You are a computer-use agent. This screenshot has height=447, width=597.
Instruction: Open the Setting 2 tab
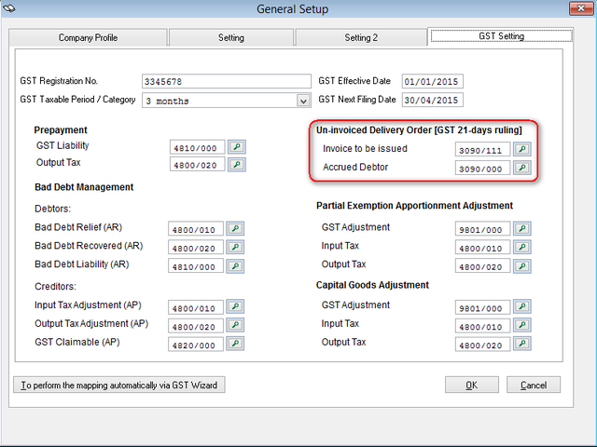pyautogui.click(x=360, y=38)
